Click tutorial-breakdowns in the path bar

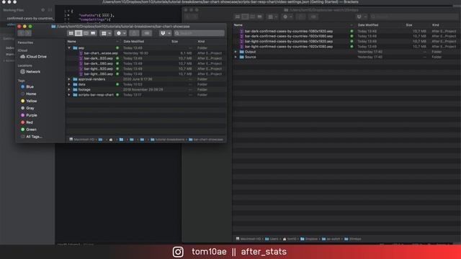pos(167,140)
